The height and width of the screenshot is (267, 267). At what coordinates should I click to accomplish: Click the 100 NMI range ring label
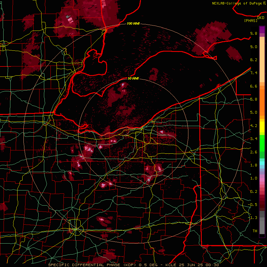(133, 23)
